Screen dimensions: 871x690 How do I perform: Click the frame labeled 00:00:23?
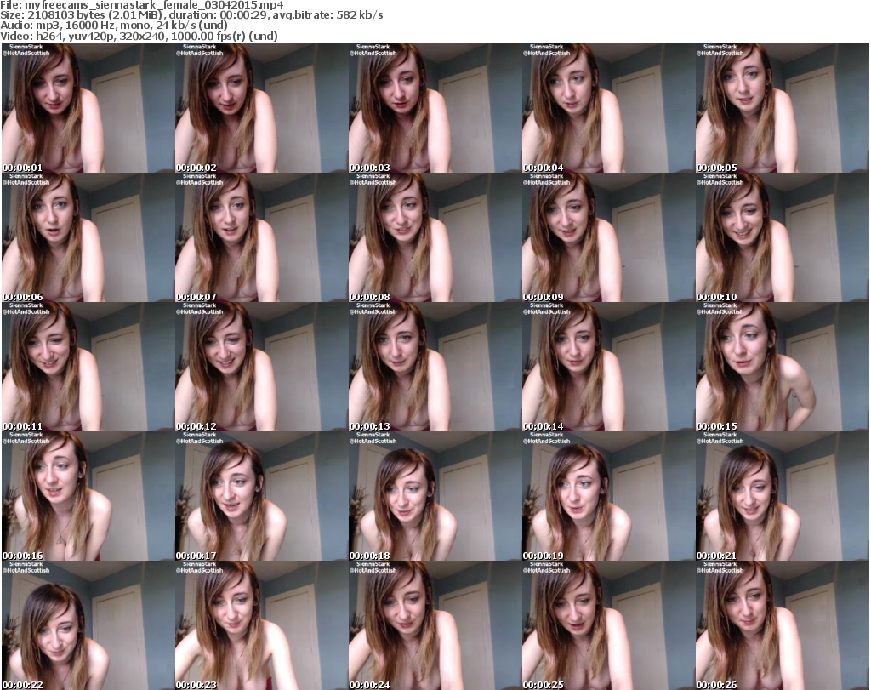[x=262, y=625]
